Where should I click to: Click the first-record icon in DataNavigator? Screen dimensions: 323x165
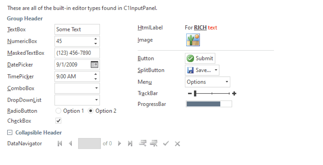click(x=60, y=143)
